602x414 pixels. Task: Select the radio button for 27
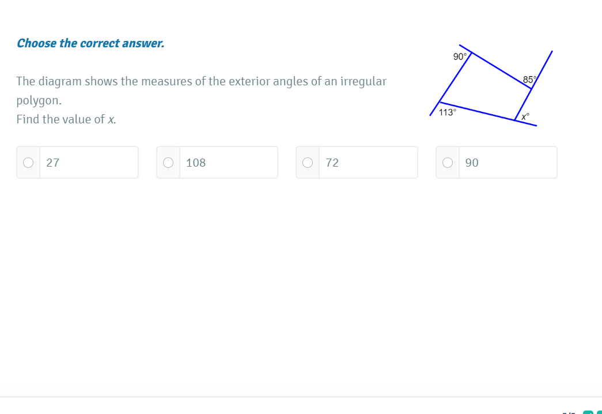28,163
